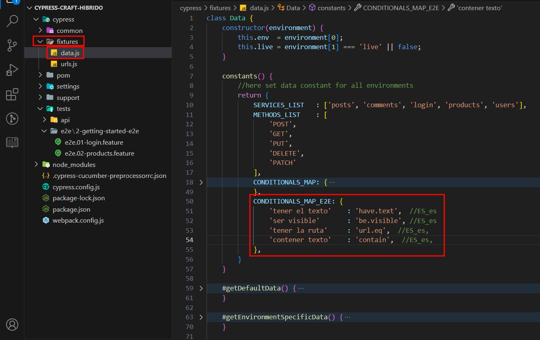Click the package.json file icon

pos(46,209)
